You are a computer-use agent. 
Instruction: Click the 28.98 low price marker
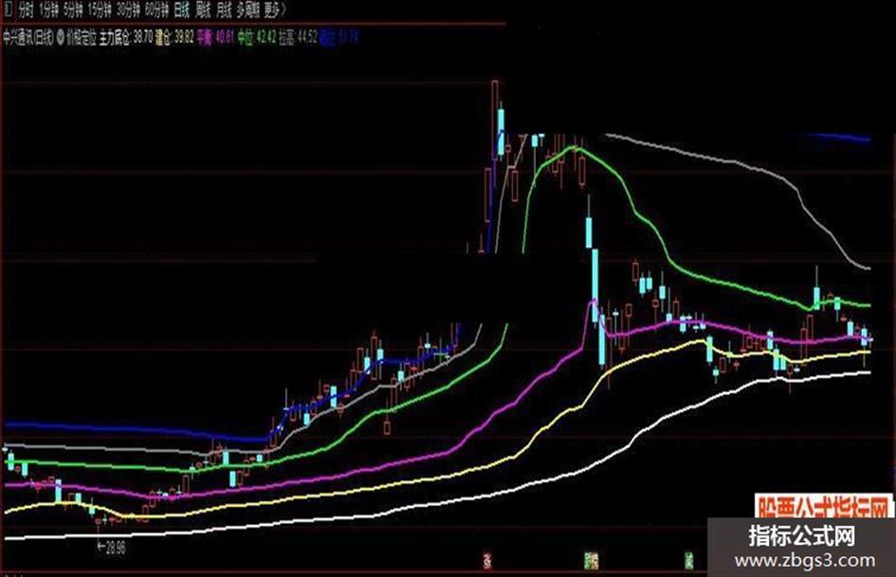[x=111, y=548]
